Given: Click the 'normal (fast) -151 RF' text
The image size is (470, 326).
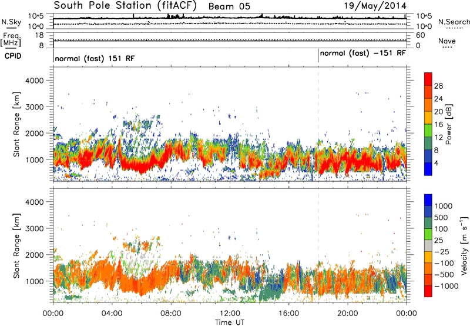Looking at the screenshot, I should coord(362,53).
